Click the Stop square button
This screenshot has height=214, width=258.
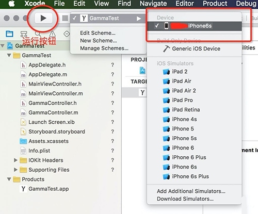(x=65, y=18)
